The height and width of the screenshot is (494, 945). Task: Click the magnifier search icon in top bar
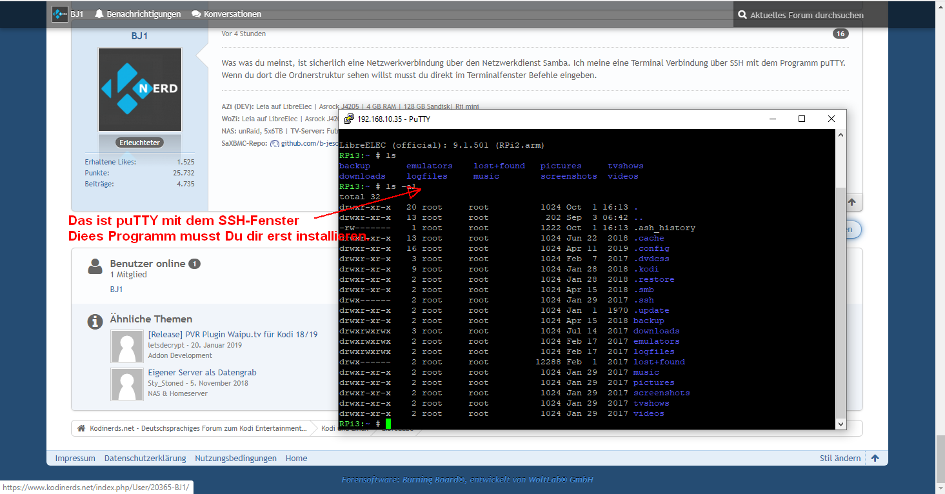pyautogui.click(x=742, y=14)
